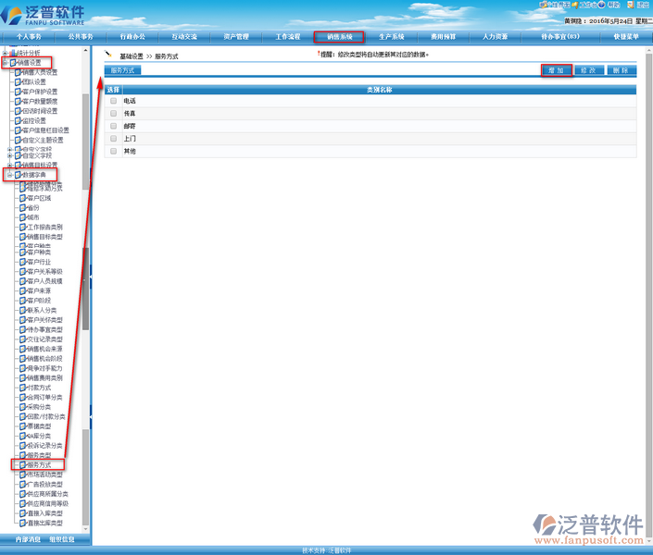Click the icon next to 监控设置
Screen dimensions: 653x555
click(17, 121)
